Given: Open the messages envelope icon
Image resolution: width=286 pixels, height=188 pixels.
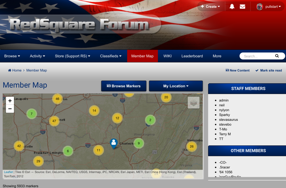Looking at the screenshot, I should [x=242, y=6].
